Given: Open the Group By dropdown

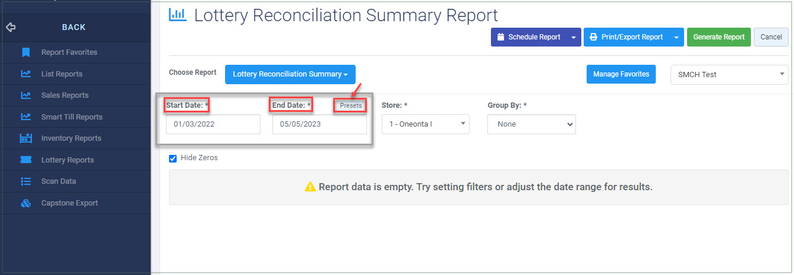Looking at the screenshot, I should click(x=532, y=124).
